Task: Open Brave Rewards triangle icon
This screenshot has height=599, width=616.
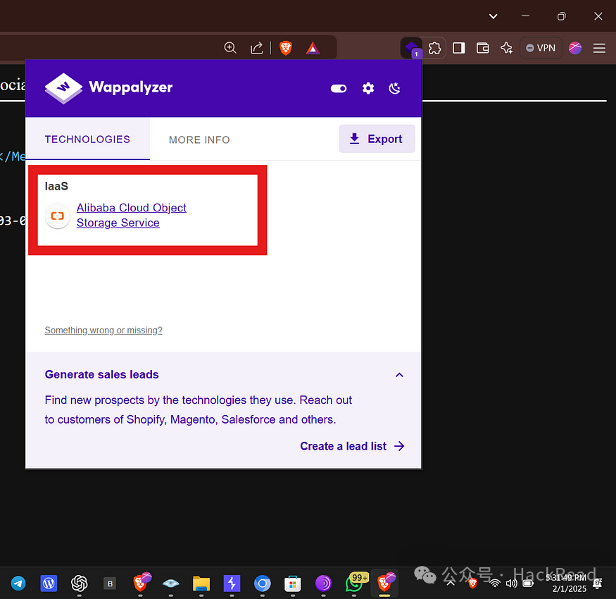Action: point(313,48)
